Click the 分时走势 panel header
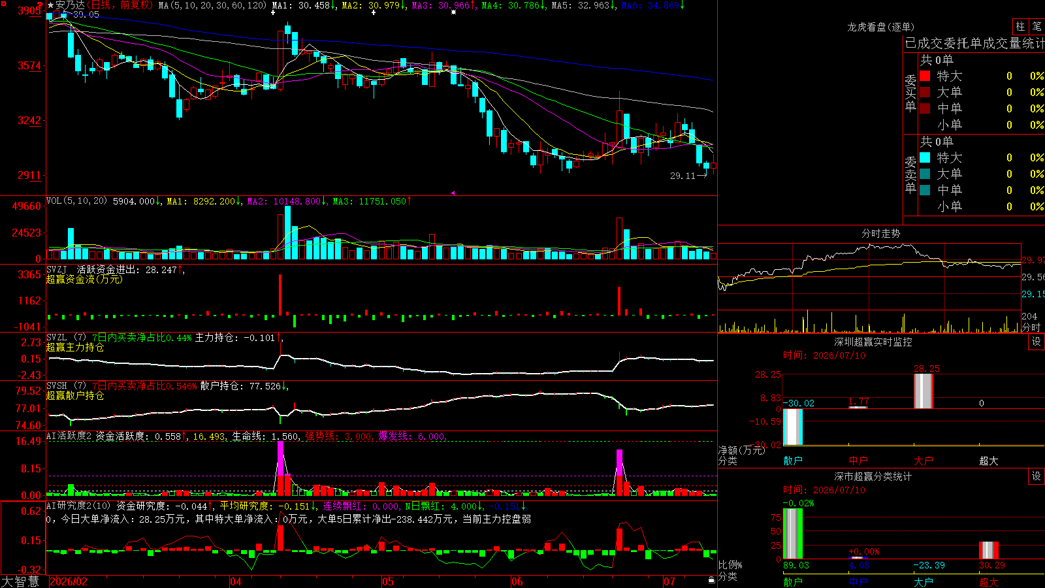 (880, 233)
